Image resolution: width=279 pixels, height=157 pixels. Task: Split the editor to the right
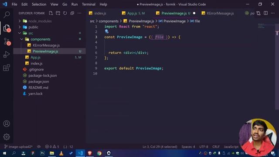(265, 13)
